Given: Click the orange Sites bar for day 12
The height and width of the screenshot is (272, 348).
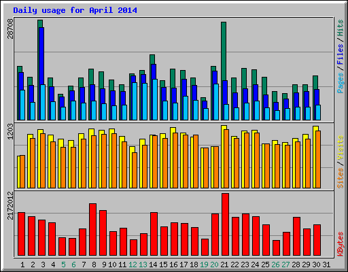Looking at the screenshot, I should (135, 170).
